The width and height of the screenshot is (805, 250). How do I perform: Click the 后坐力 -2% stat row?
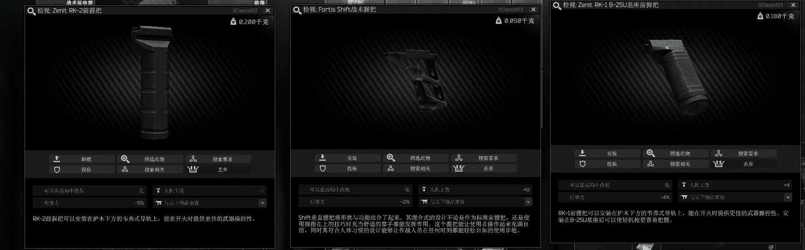[355, 202]
